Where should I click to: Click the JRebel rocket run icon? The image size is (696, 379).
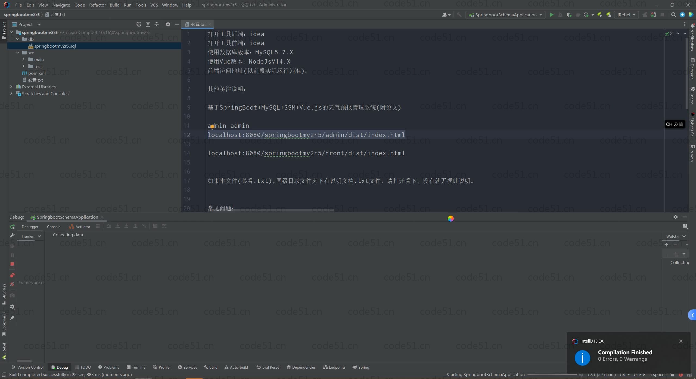(599, 15)
